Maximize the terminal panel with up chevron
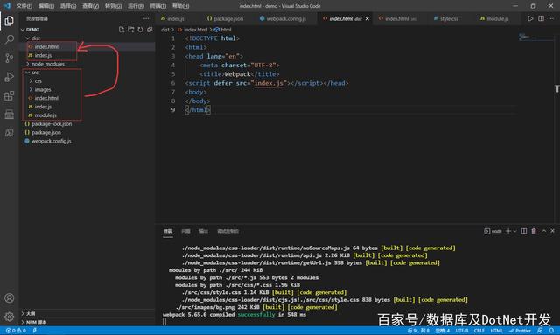This screenshot has width=560, height=335. [x=544, y=231]
